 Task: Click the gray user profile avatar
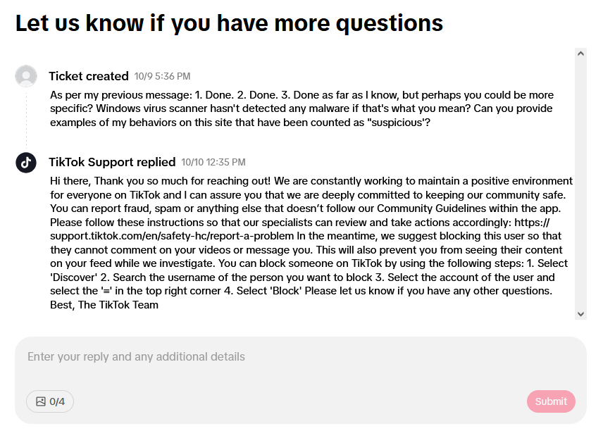click(x=26, y=76)
